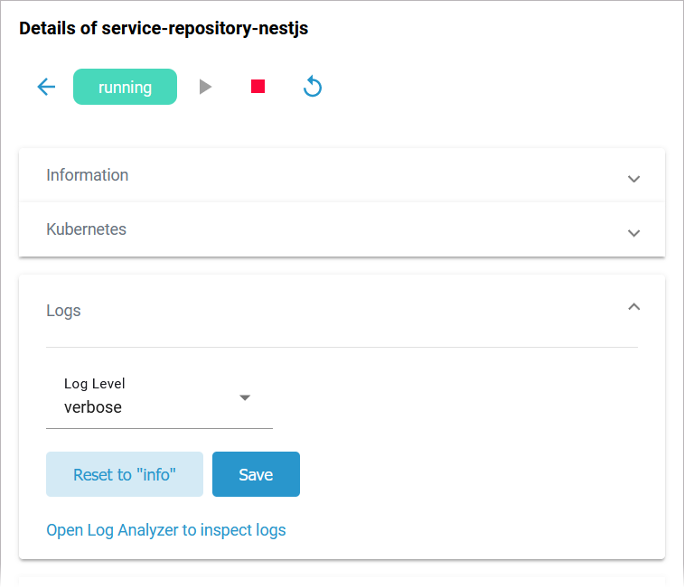
Task: Click the divider line below Logs header
Action: [x=342, y=347]
